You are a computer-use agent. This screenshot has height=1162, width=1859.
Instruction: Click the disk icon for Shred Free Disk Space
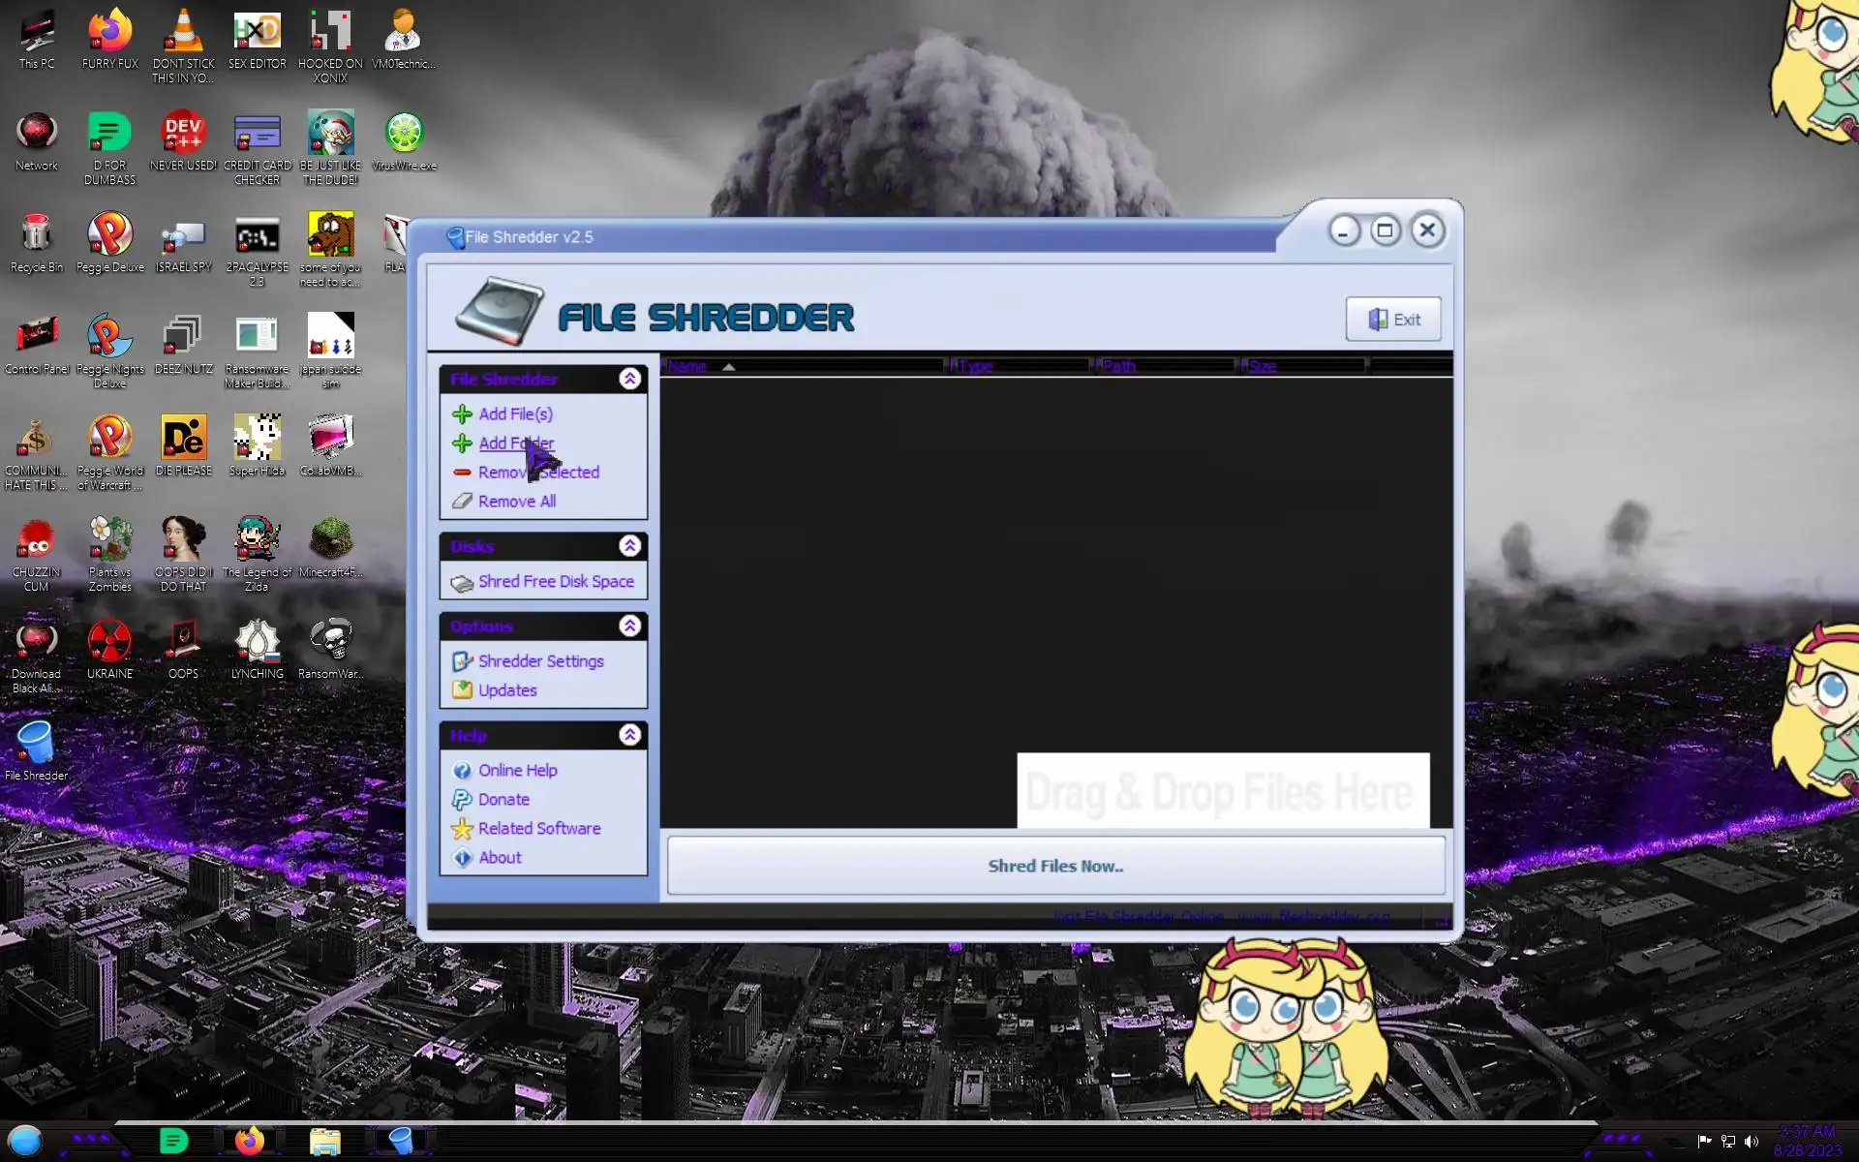[462, 583]
